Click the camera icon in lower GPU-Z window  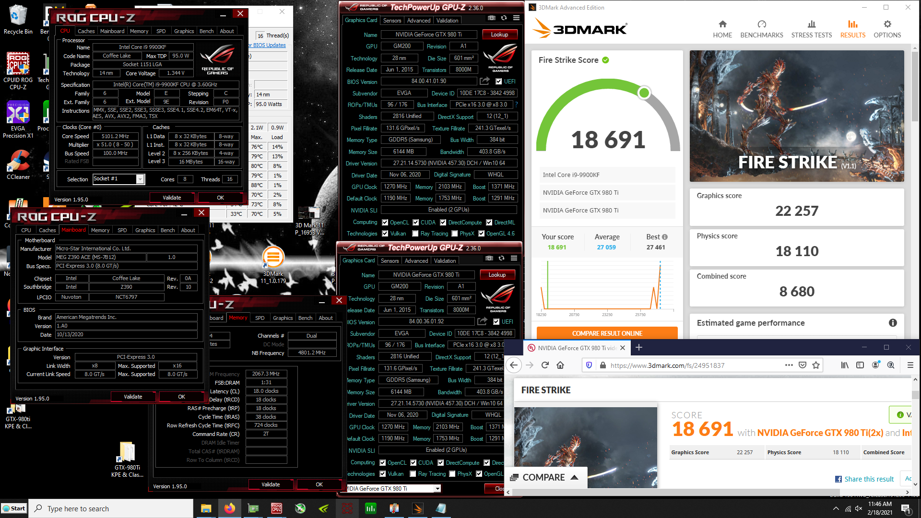pos(489,259)
